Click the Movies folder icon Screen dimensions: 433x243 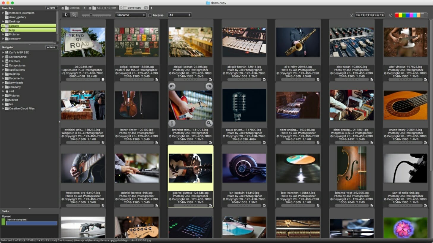pyautogui.click(x=7, y=100)
